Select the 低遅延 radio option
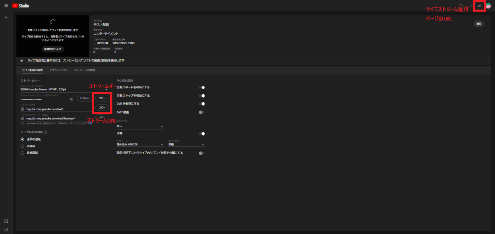Screen dimensions: 495x234 pos(22,146)
